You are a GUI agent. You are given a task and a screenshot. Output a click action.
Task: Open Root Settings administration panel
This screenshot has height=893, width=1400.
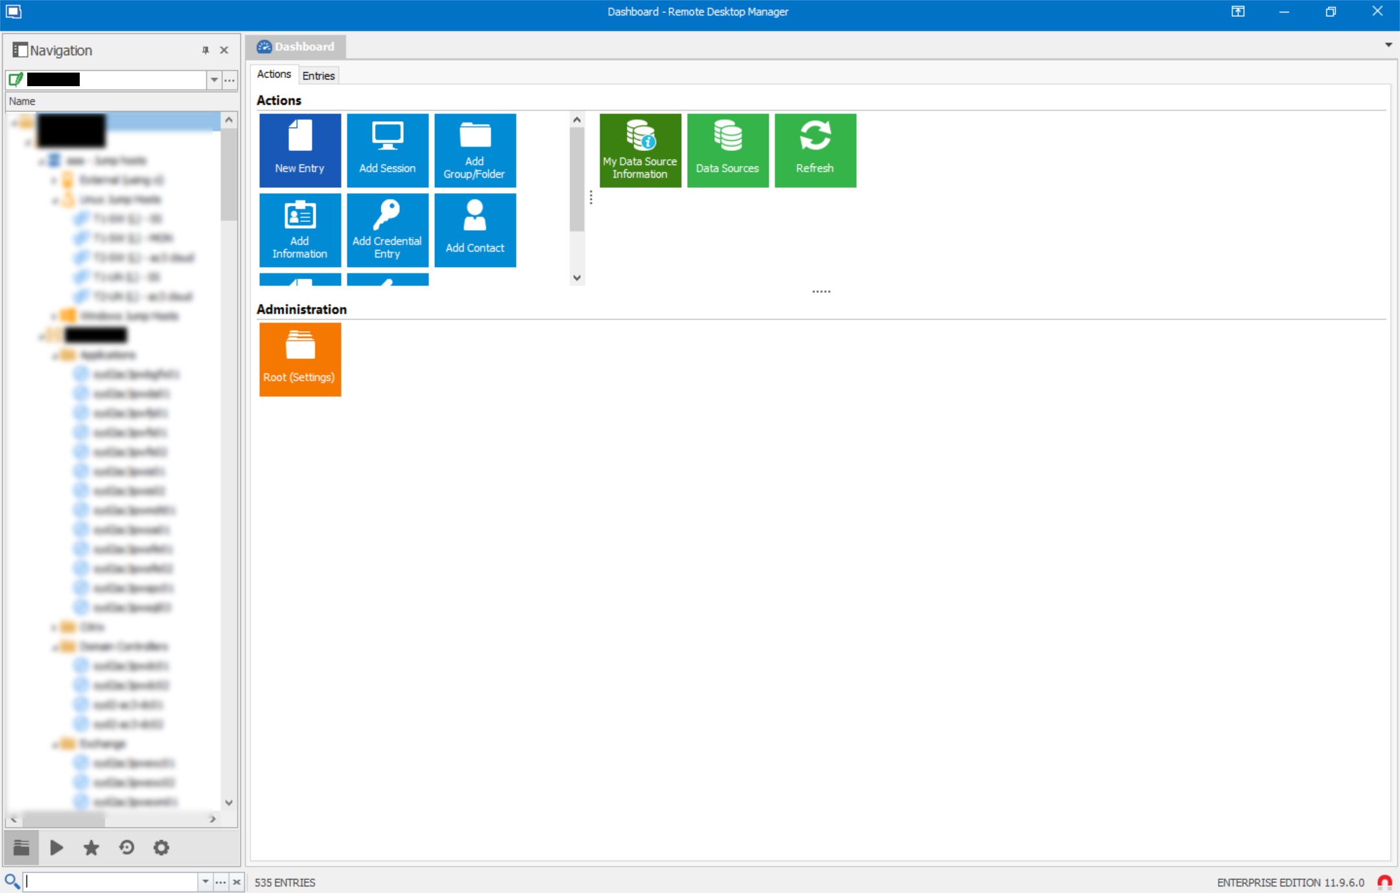300,359
